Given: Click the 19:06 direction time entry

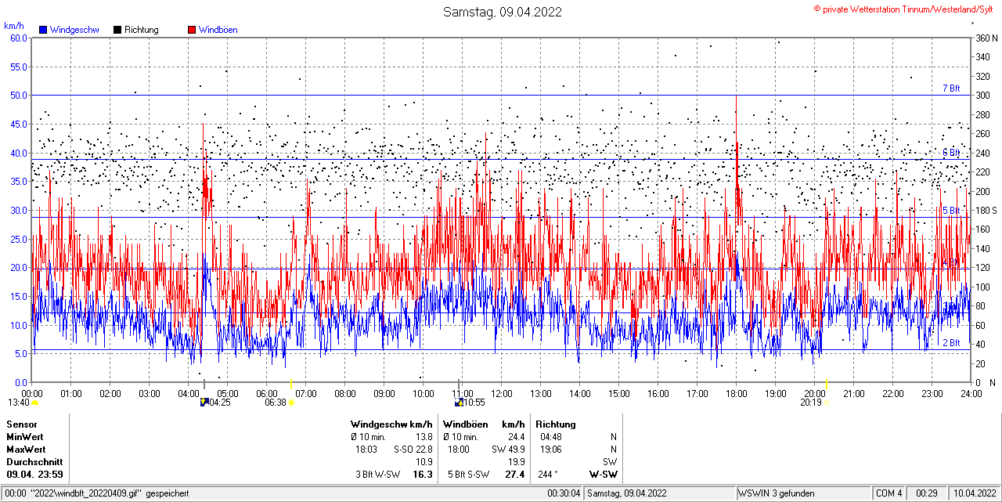Looking at the screenshot, I should coord(550,450).
